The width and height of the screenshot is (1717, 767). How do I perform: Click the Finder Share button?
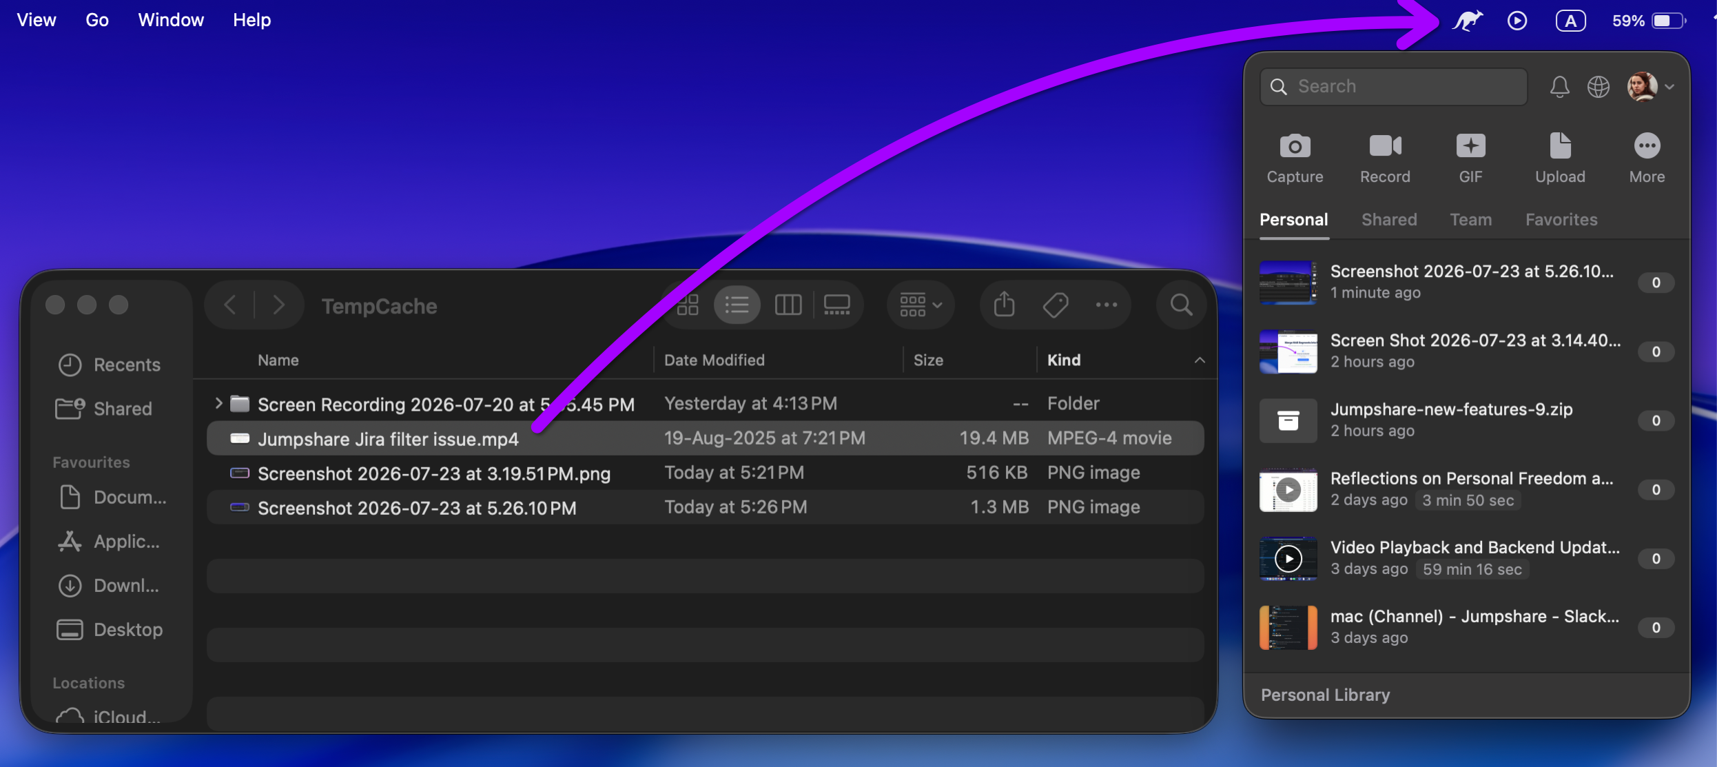pos(1005,305)
